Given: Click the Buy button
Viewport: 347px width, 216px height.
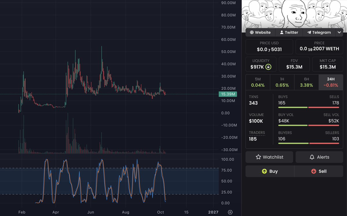Looking at the screenshot, I should click(270, 171).
